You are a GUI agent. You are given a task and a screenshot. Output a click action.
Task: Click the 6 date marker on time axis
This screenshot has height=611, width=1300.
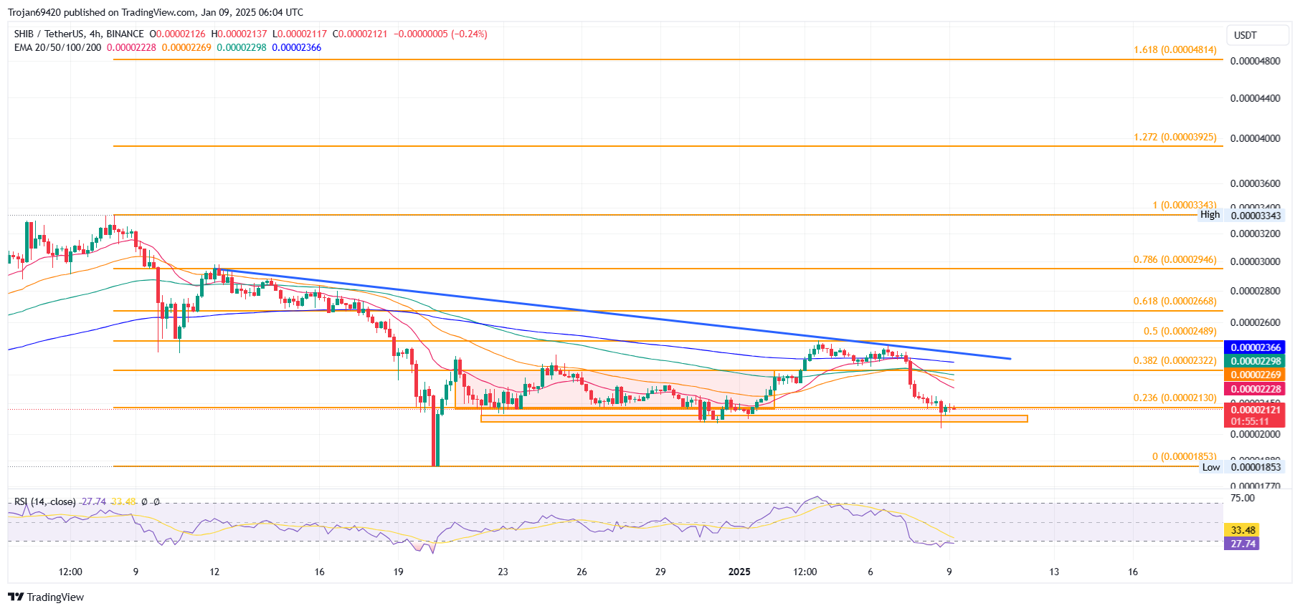point(870,572)
